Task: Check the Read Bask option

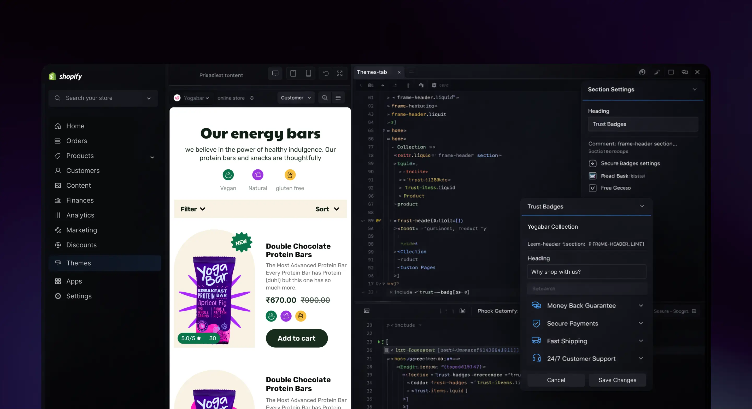Action: pyautogui.click(x=593, y=176)
